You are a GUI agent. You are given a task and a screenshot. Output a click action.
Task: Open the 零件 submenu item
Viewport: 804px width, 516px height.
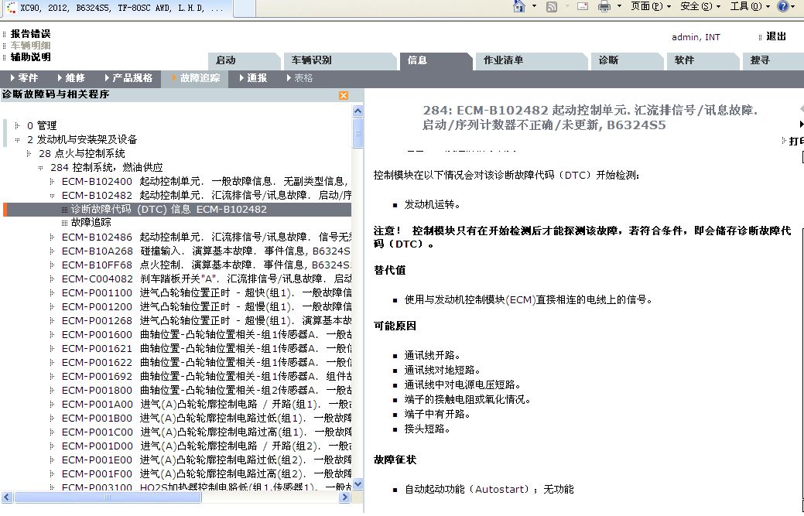pyautogui.click(x=28, y=78)
